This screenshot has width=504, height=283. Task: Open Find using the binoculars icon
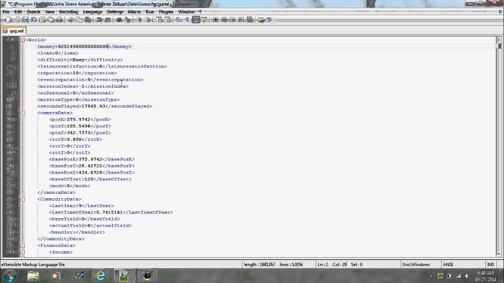tap(119, 20)
